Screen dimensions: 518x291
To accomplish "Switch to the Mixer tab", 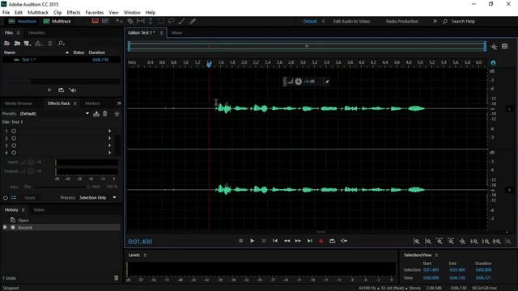I will coord(176,32).
